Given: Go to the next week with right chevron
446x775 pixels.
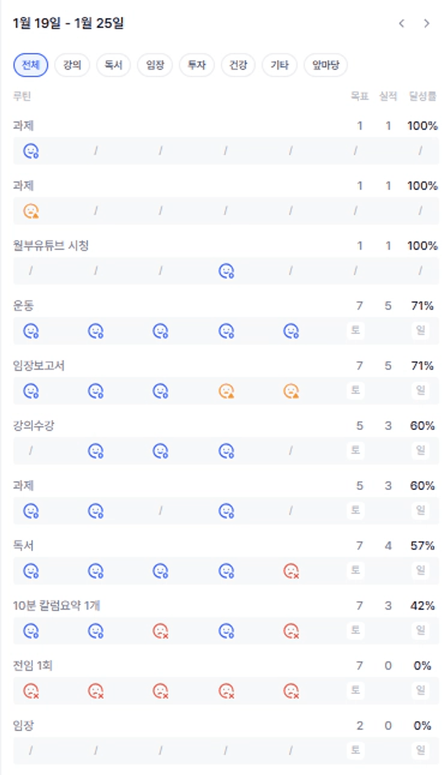Looking at the screenshot, I should point(427,23).
